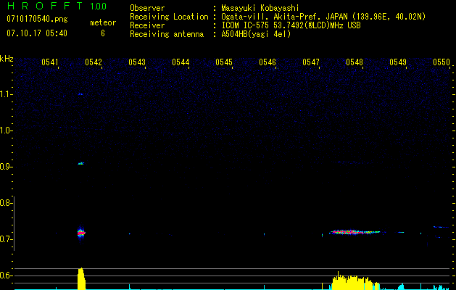Click the 0542 time marker
Viewport: 456px width, 290px height.
click(x=94, y=62)
